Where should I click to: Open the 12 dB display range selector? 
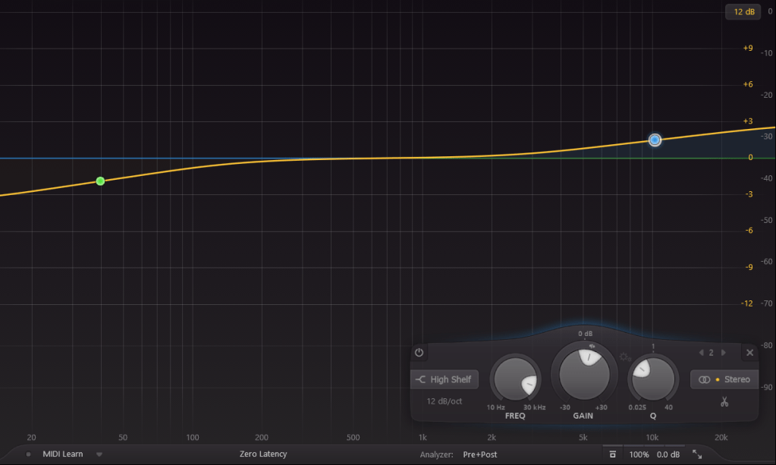point(743,11)
